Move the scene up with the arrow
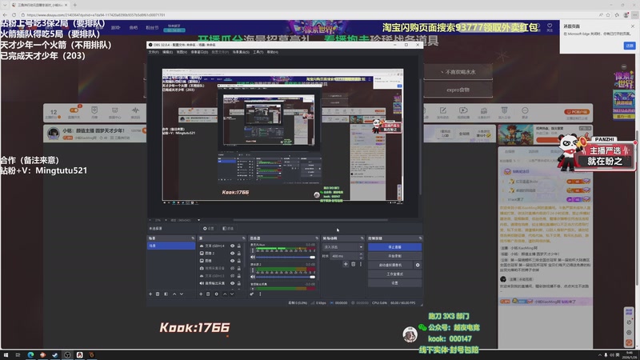 pos(174,294)
